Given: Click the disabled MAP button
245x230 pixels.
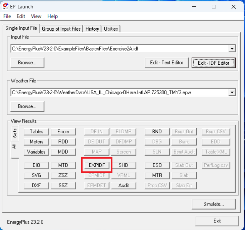Looking at the screenshot, I should tap(97, 152).
